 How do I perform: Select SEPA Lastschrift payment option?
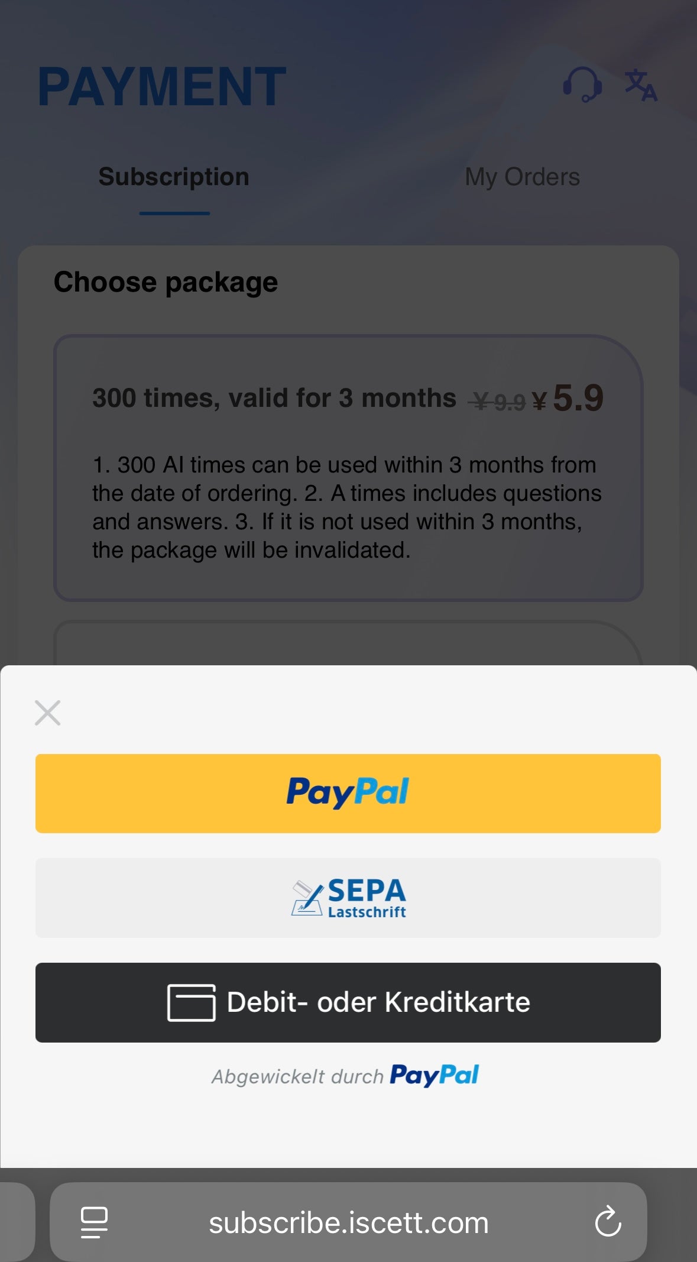tap(348, 898)
